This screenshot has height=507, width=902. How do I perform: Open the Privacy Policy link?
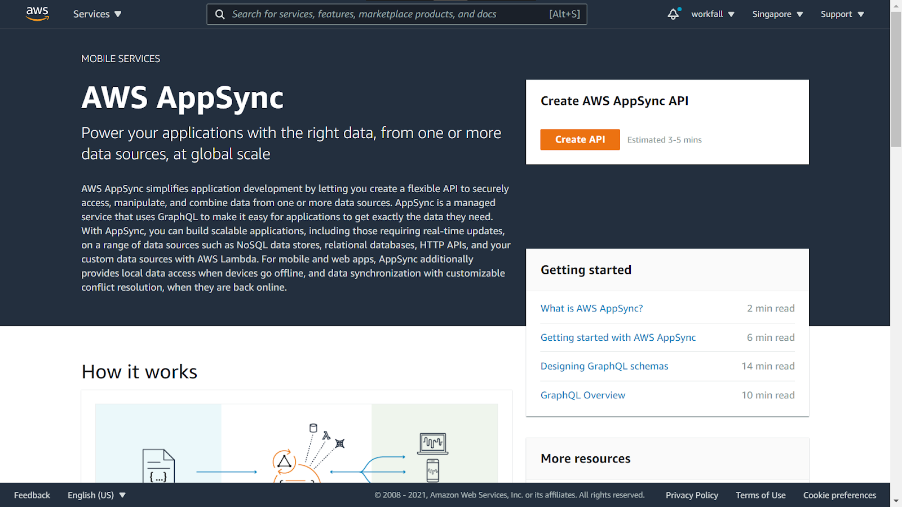coord(692,495)
